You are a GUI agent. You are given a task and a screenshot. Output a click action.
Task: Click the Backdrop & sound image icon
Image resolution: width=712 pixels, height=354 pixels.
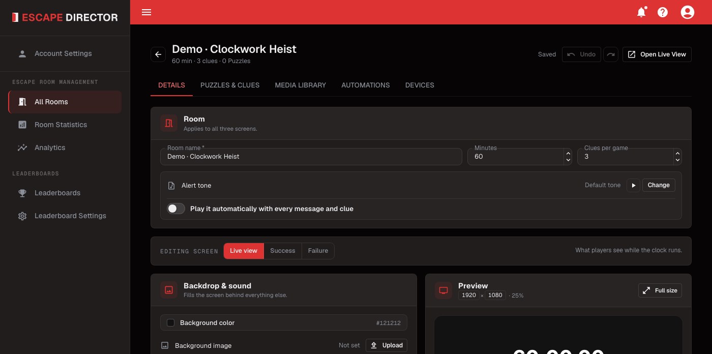pos(169,290)
